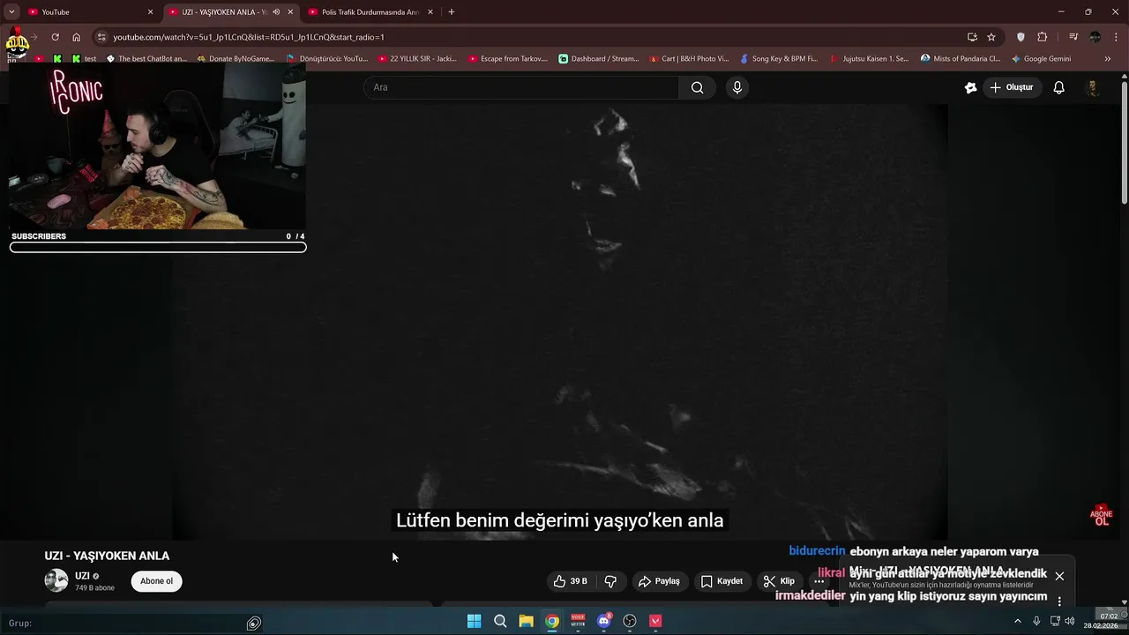
Task: Dismiss the Mix notification popup
Action: pos(1059,576)
